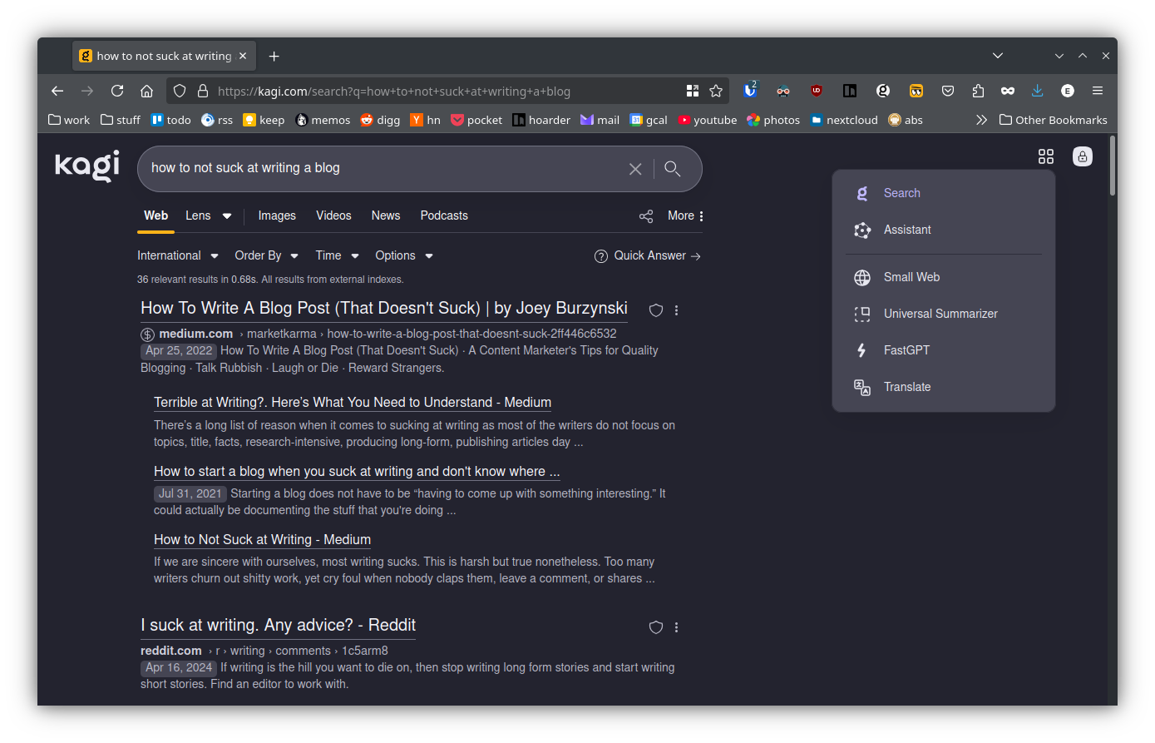The width and height of the screenshot is (1155, 743).
Task: Click the uBlock Origin extension icon
Action: pyautogui.click(x=817, y=91)
